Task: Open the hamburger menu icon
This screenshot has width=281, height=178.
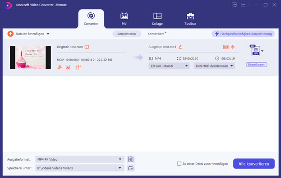Action: click(x=243, y=5)
